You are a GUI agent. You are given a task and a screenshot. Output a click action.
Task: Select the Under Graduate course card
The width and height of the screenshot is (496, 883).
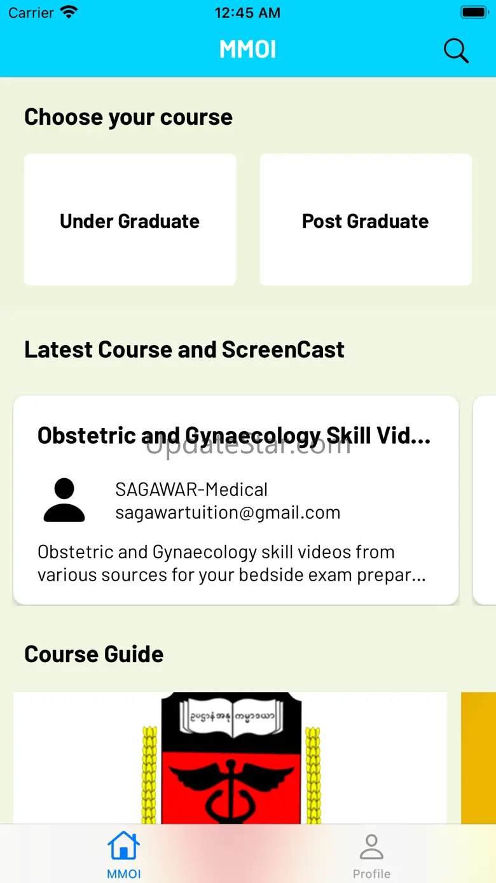tap(130, 220)
